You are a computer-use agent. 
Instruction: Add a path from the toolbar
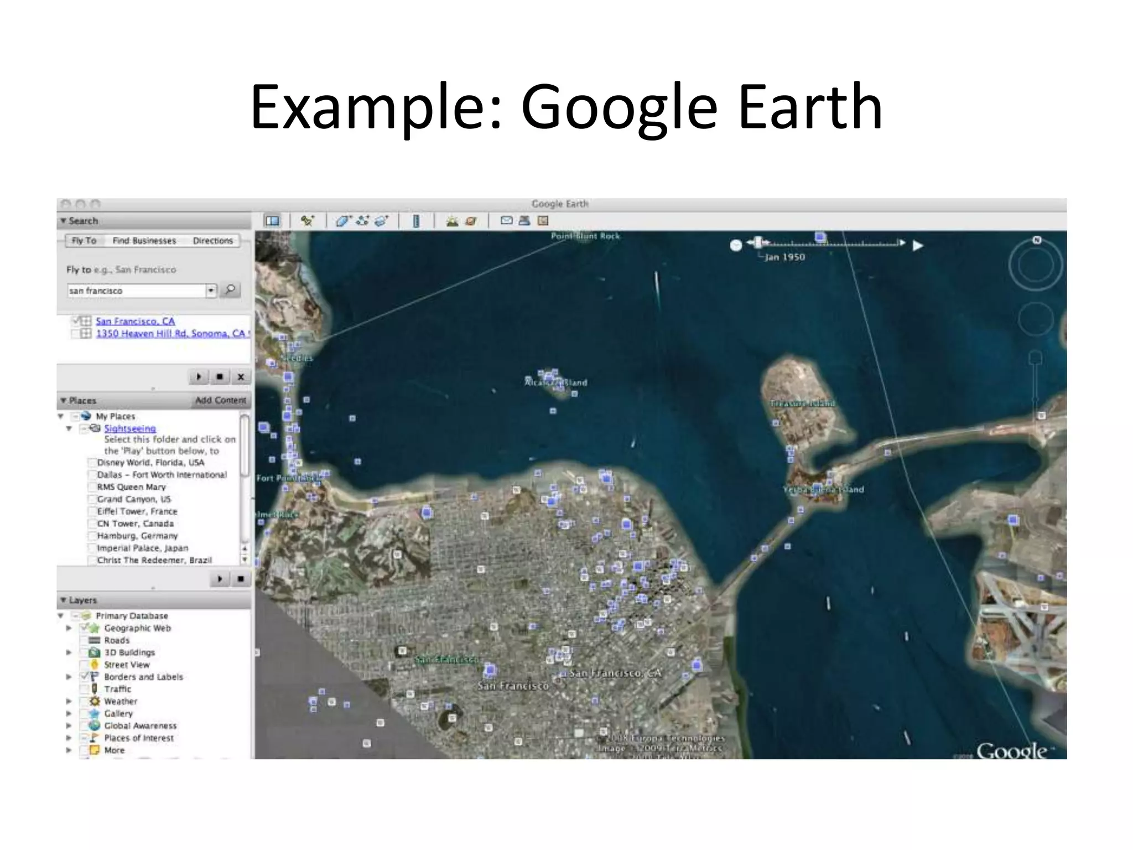pyautogui.click(x=363, y=221)
